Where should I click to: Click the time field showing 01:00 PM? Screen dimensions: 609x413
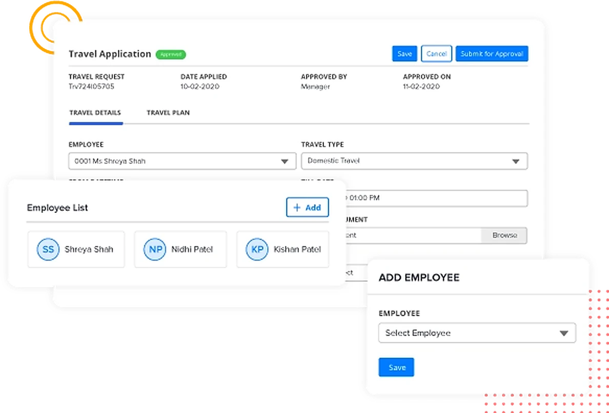pos(436,198)
